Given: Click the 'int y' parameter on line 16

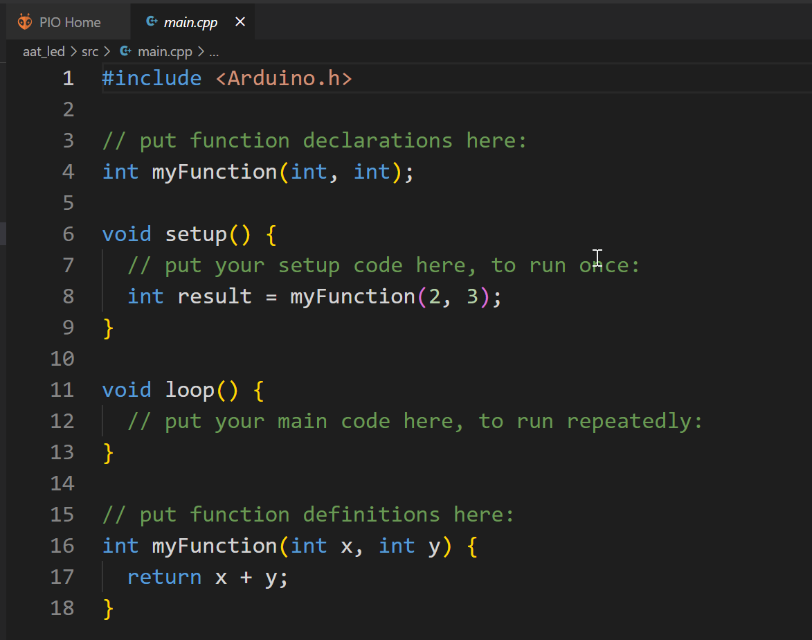Looking at the screenshot, I should (410, 546).
